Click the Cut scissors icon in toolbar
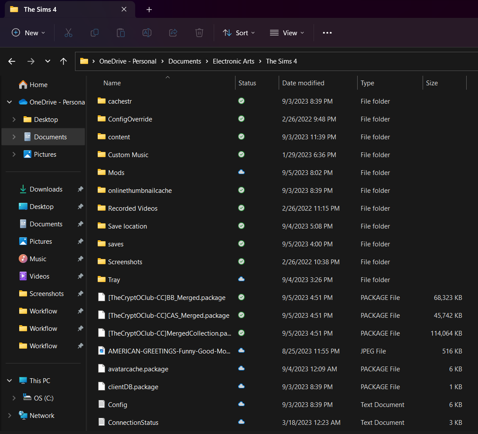The height and width of the screenshot is (434, 478). 68,33
